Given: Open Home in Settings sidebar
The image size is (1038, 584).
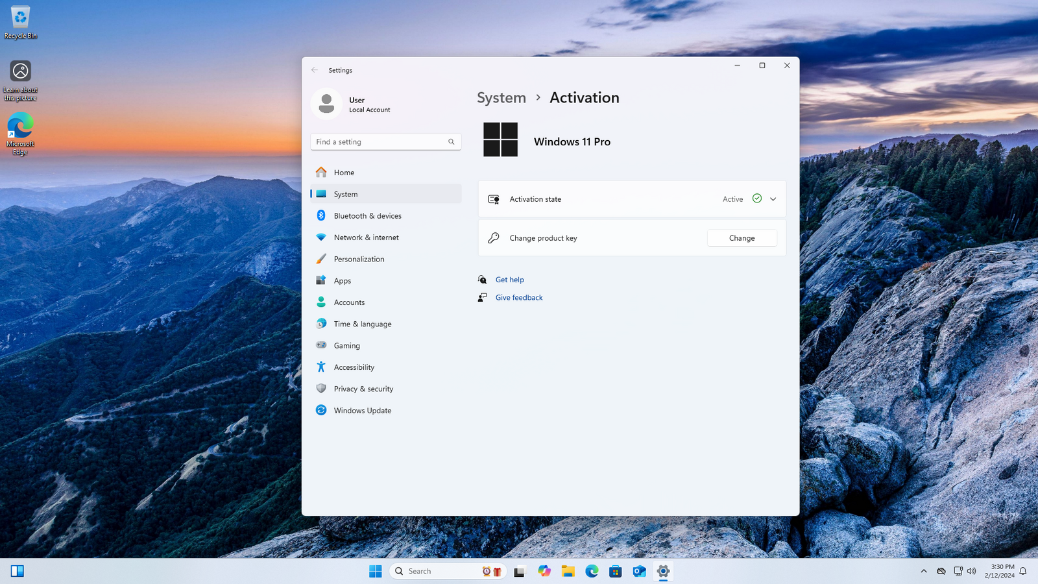Looking at the screenshot, I should click(x=386, y=173).
